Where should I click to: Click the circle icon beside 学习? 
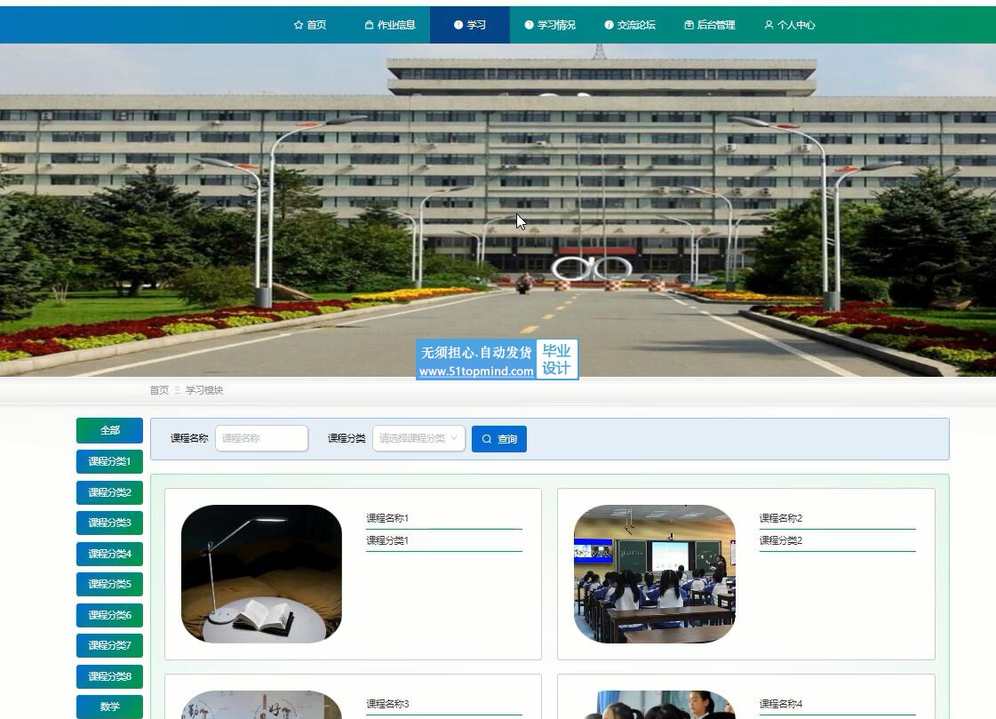458,25
